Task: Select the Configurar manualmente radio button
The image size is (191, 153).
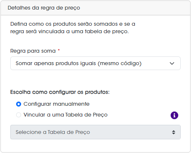Action: [x=19, y=104]
